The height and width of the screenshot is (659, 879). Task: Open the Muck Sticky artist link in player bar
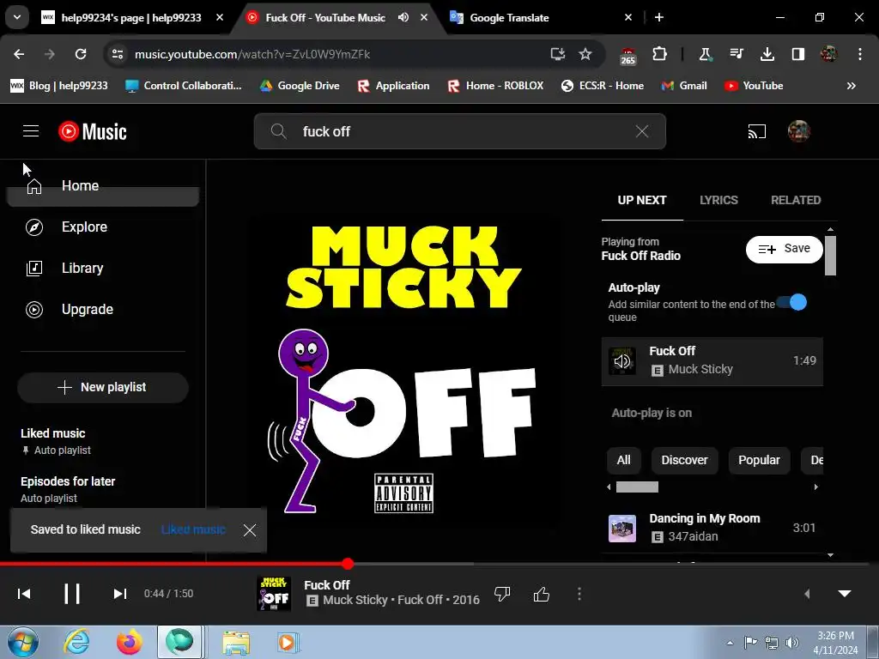coord(355,600)
